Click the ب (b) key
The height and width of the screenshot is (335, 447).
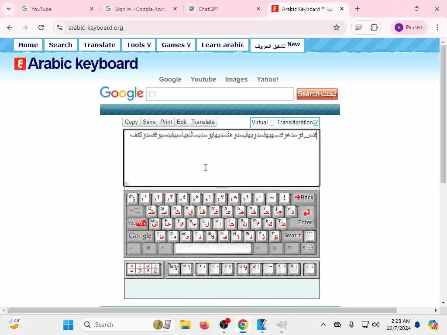click(193, 223)
